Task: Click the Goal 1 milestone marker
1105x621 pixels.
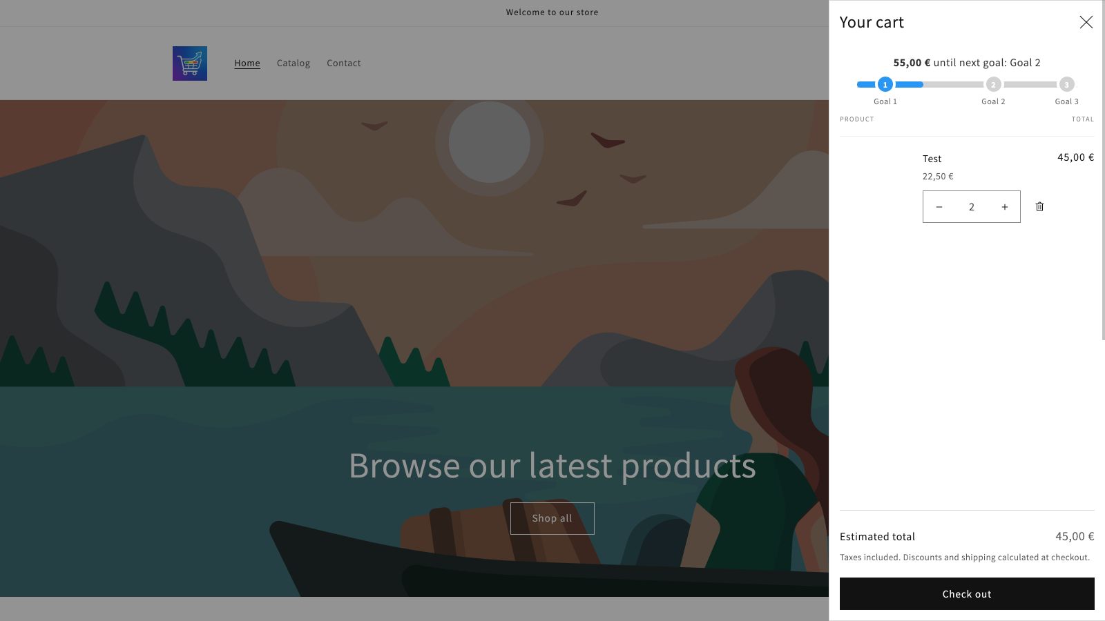Action: (x=885, y=84)
